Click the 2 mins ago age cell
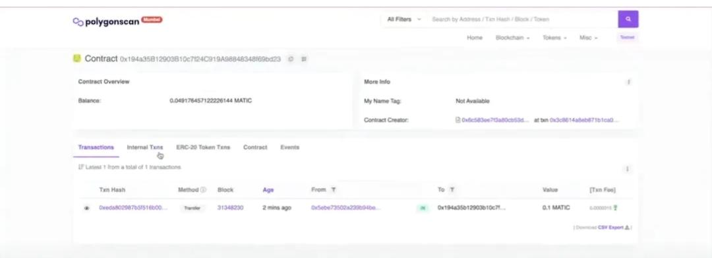Screen dimensions: 712x258 point(276,208)
